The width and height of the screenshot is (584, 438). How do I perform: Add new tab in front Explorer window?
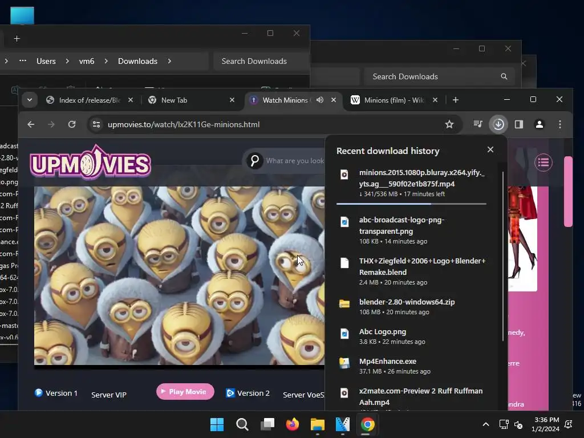coord(17,39)
